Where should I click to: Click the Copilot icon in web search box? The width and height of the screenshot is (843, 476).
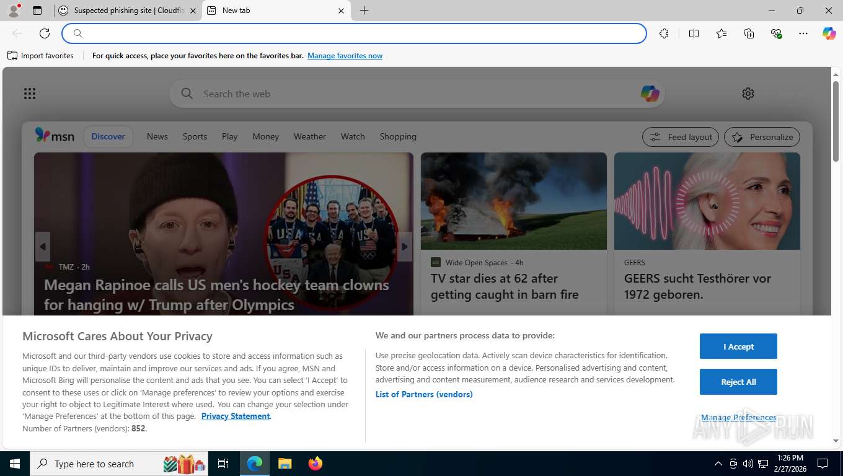tap(650, 94)
